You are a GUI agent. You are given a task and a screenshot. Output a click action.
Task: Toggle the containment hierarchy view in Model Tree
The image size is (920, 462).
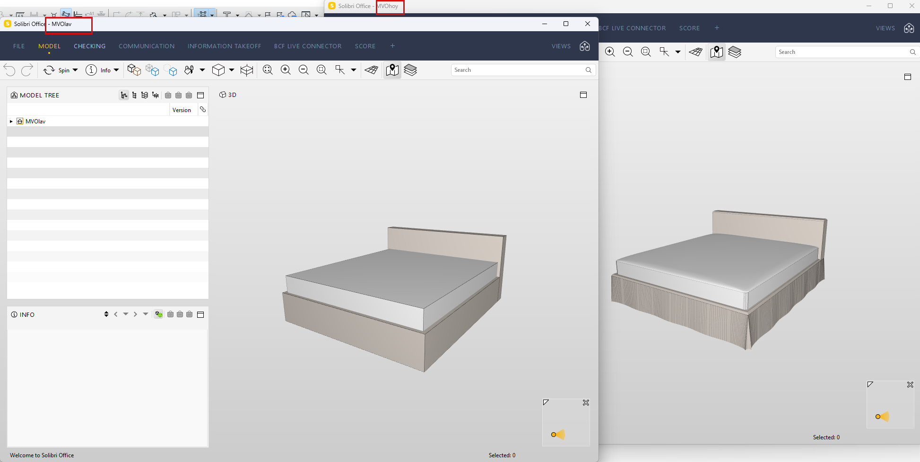(x=124, y=96)
